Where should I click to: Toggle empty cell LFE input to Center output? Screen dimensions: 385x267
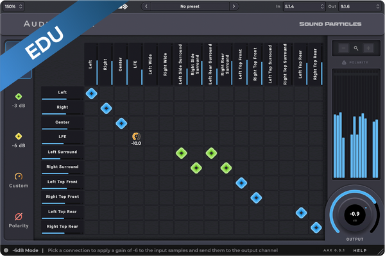(x=121, y=138)
